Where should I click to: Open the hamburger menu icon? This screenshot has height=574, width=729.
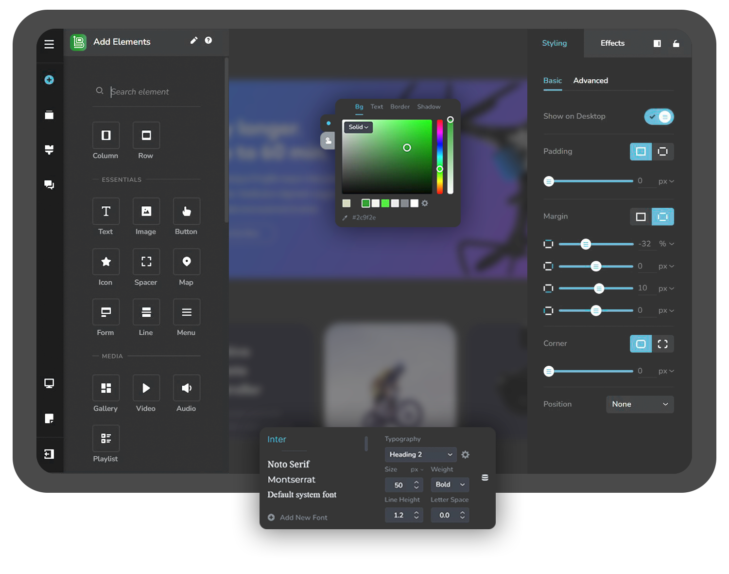click(x=49, y=44)
